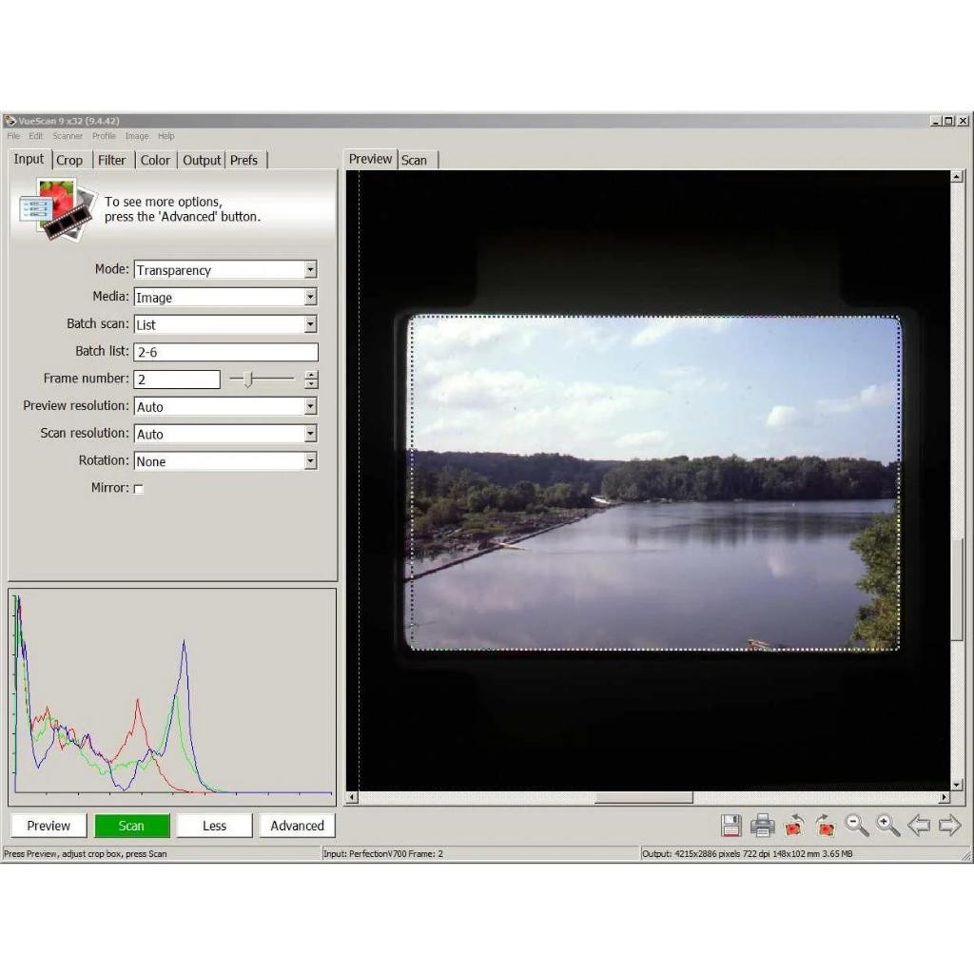Click the green Scan button

point(131,826)
